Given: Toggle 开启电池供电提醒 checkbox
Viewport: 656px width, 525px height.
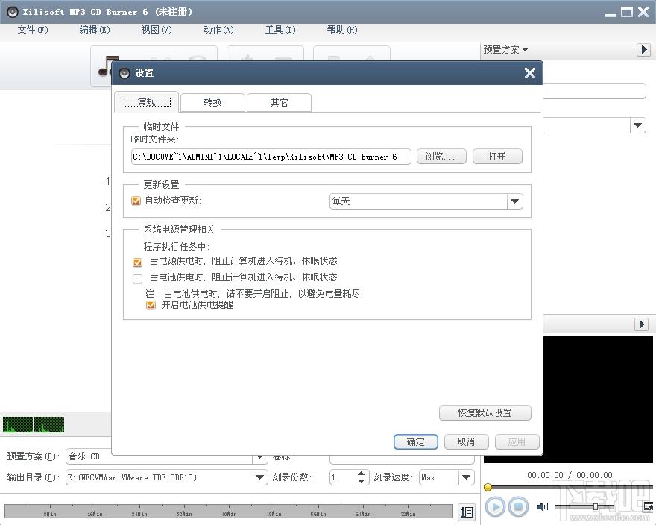Looking at the screenshot, I should coord(151,305).
